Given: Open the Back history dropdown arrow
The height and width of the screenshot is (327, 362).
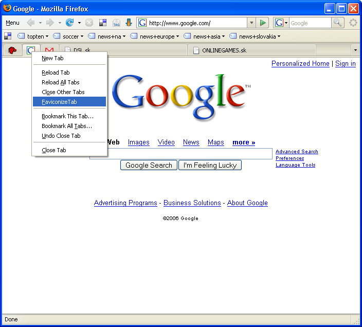Looking at the screenshot, I should (40, 23).
